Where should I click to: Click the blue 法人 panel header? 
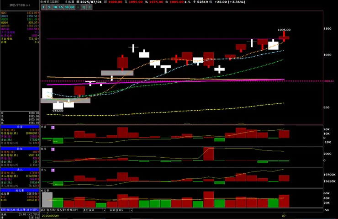[x=20, y=170]
